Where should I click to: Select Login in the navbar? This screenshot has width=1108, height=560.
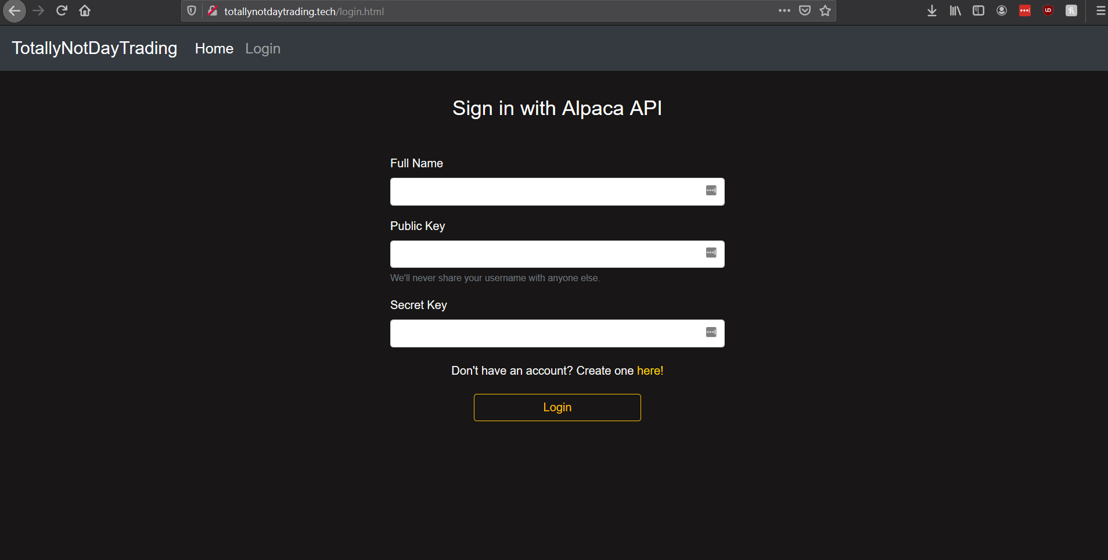pyautogui.click(x=262, y=49)
